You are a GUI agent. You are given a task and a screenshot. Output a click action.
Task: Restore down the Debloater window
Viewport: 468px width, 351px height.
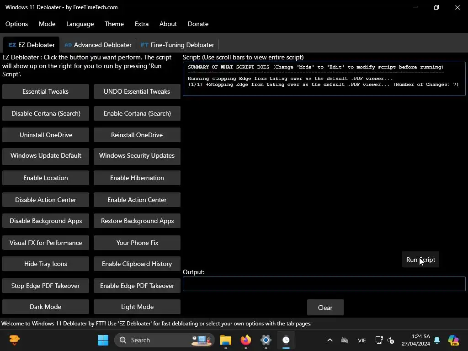click(436, 7)
